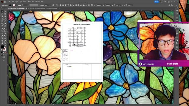The height and width of the screenshot is (106, 189).
Task: Set paint type to None in the toolbox
Action: [x=6, y=52]
